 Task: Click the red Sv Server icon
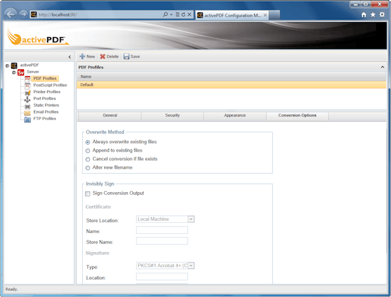21,72
